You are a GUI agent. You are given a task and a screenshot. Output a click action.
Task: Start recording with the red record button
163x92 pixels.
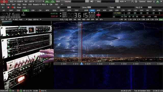[x=8, y=7]
